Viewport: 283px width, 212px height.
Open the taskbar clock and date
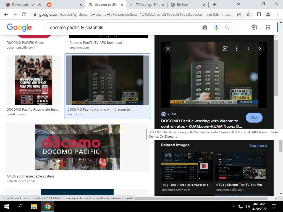259,206
